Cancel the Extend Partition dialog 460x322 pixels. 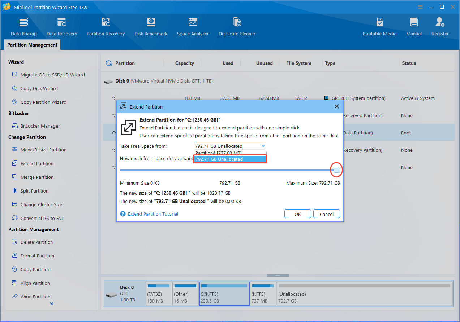(326, 214)
